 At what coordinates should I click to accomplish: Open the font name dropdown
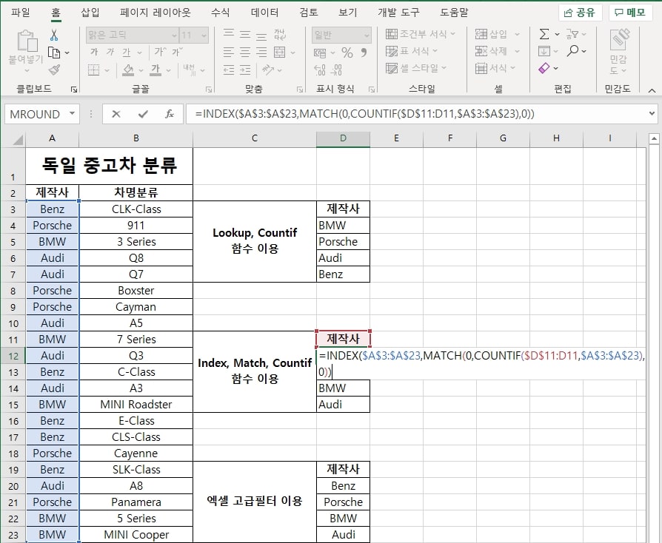174,35
